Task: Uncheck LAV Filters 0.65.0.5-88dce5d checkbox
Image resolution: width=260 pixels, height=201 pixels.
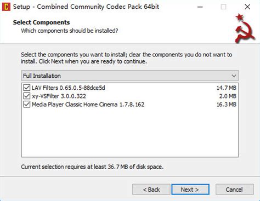Action: pos(27,88)
